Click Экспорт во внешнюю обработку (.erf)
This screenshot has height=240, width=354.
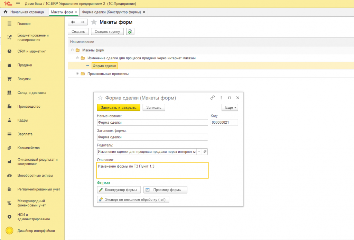pos(133,199)
